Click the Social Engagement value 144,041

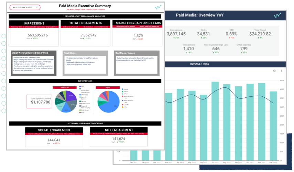tap(54, 140)
